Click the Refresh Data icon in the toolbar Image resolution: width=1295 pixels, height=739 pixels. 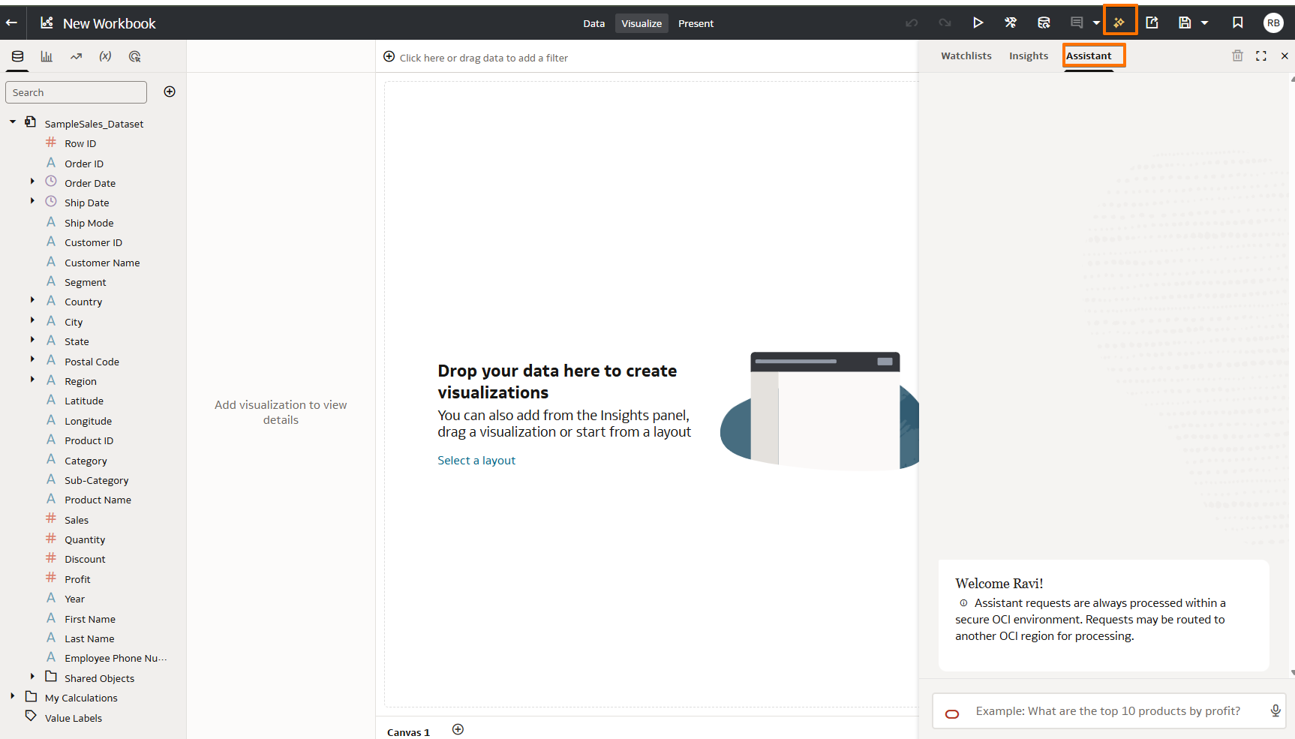click(1044, 23)
